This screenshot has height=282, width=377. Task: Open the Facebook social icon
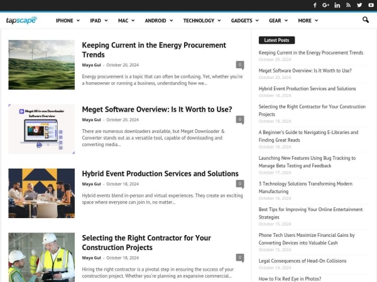tap(315, 5)
